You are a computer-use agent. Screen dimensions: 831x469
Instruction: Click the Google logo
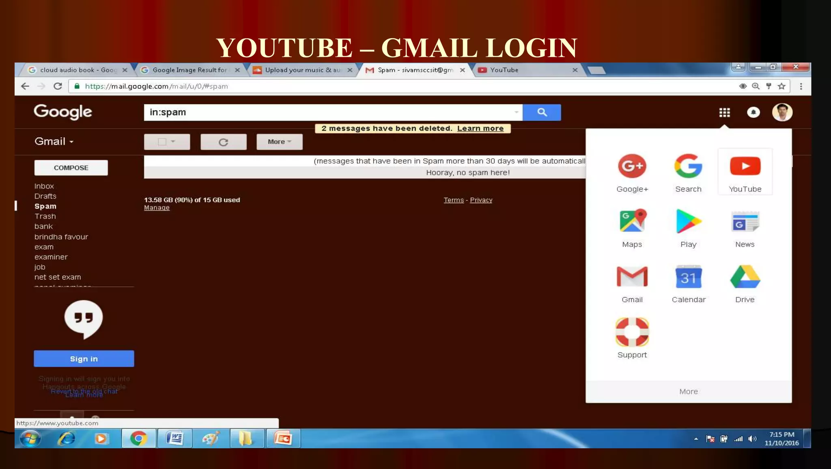[x=63, y=112]
